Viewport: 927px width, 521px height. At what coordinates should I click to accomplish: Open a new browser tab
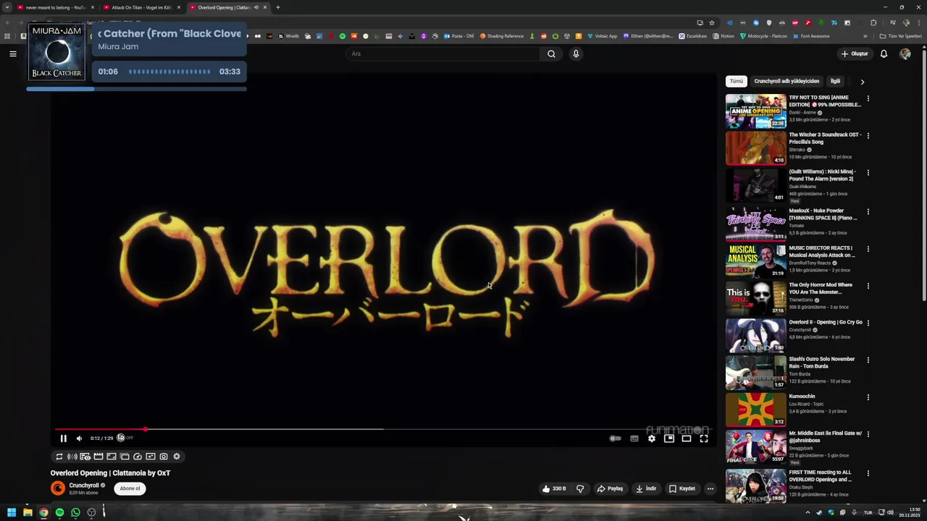point(277,7)
